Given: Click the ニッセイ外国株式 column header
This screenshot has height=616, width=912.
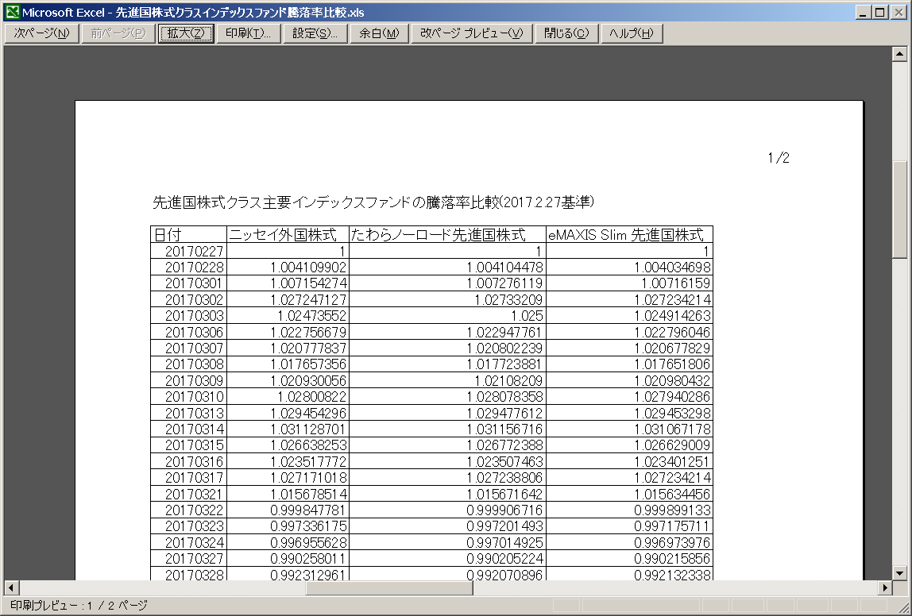Looking at the screenshot, I should 288,234.
